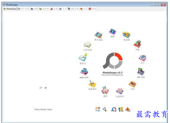Click the small refresh arrows icon on left
170x123 pixels.
(x=41, y=88)
